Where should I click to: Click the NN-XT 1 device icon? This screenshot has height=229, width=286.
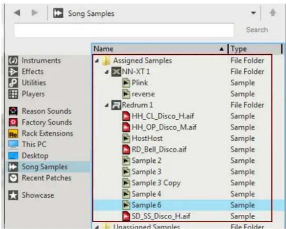click(116, 72)
